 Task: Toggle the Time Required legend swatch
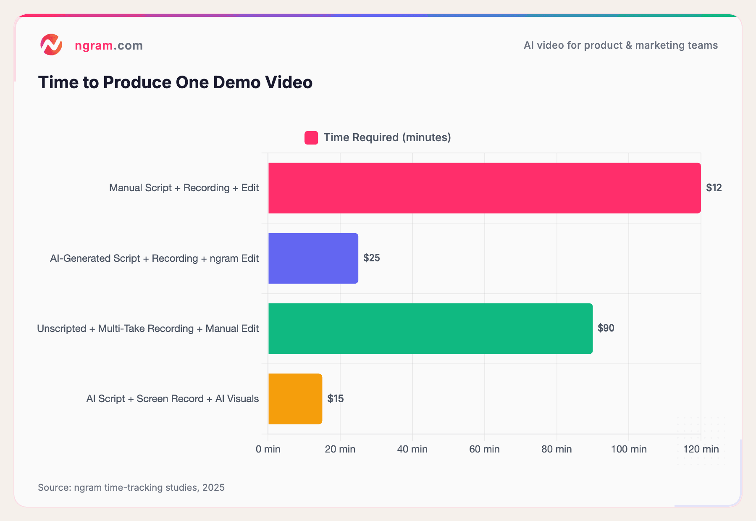click(x=311, y=138)
